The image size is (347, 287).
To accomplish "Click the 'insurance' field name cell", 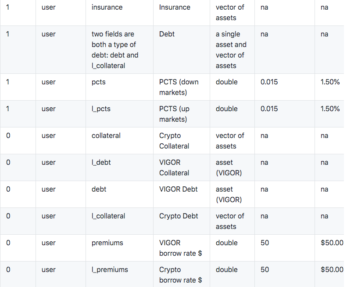I will point(107,7).
